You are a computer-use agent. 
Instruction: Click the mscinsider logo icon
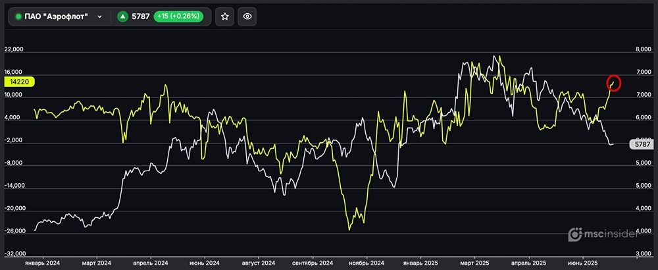575,234
